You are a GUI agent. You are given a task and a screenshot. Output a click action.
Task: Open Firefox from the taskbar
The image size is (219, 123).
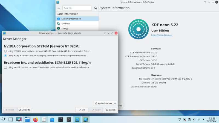35,119
